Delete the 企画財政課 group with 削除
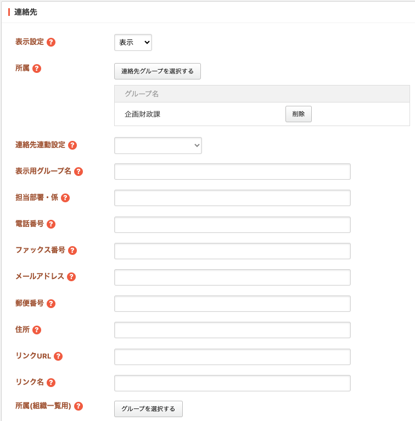 coord(299,114)
